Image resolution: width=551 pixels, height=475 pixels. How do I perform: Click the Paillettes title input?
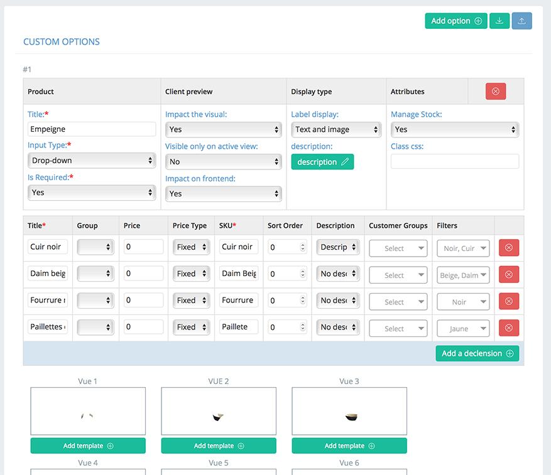(48, 327)
